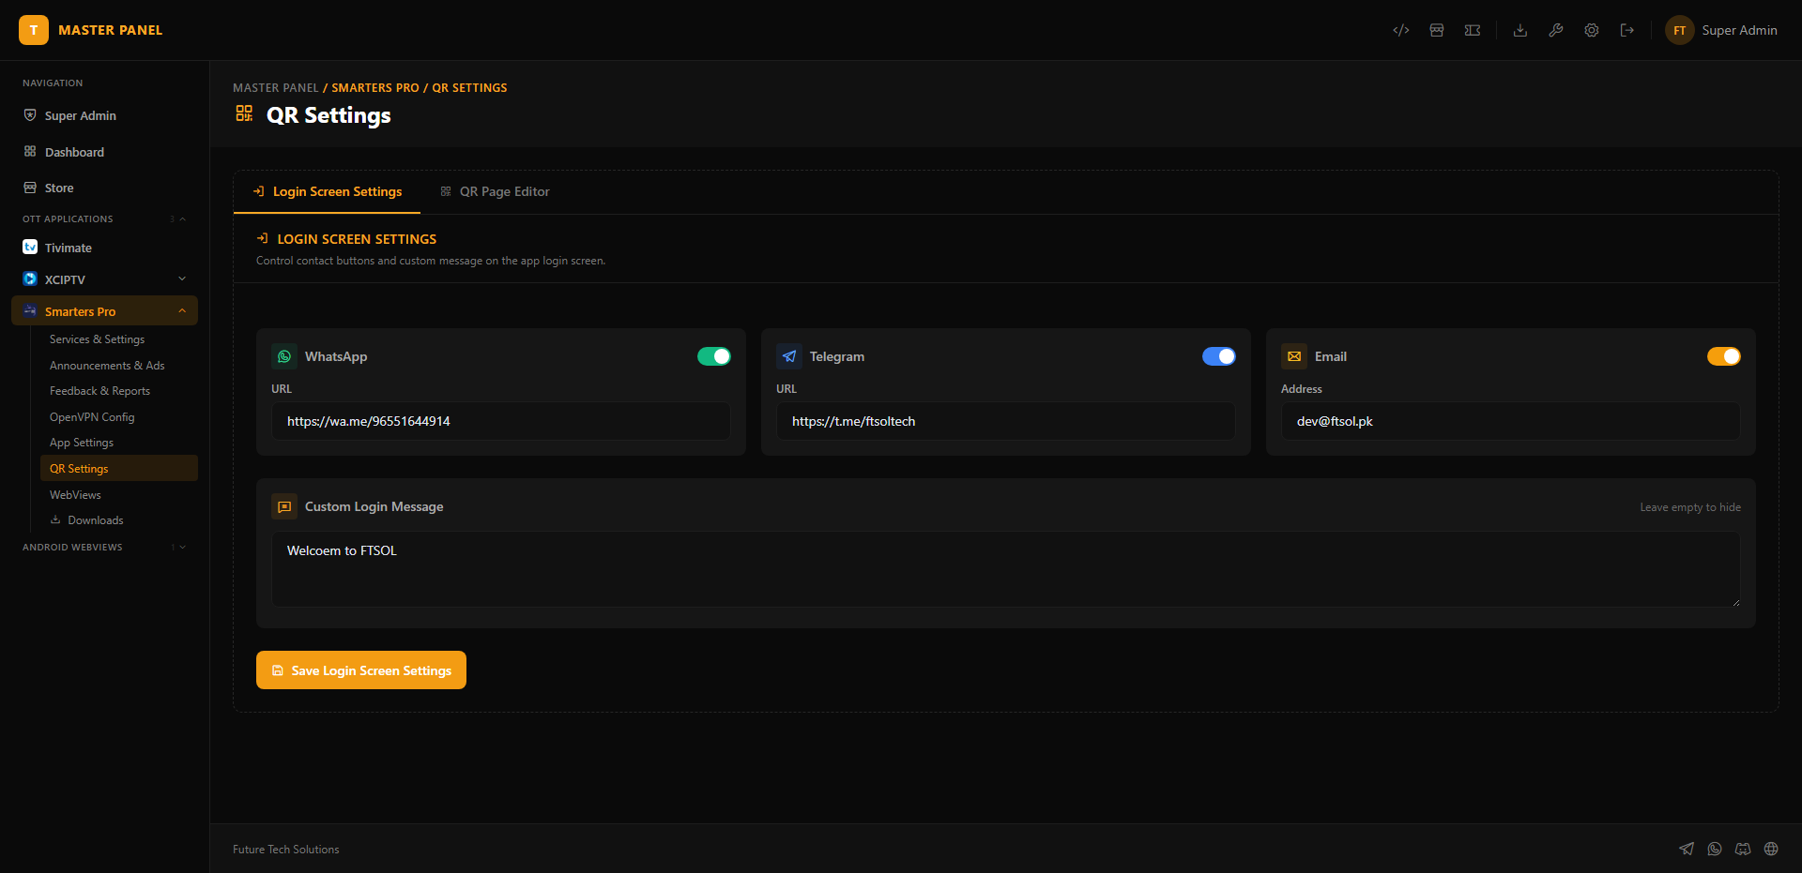Click the QR code icon beside page title

[244, 113]
